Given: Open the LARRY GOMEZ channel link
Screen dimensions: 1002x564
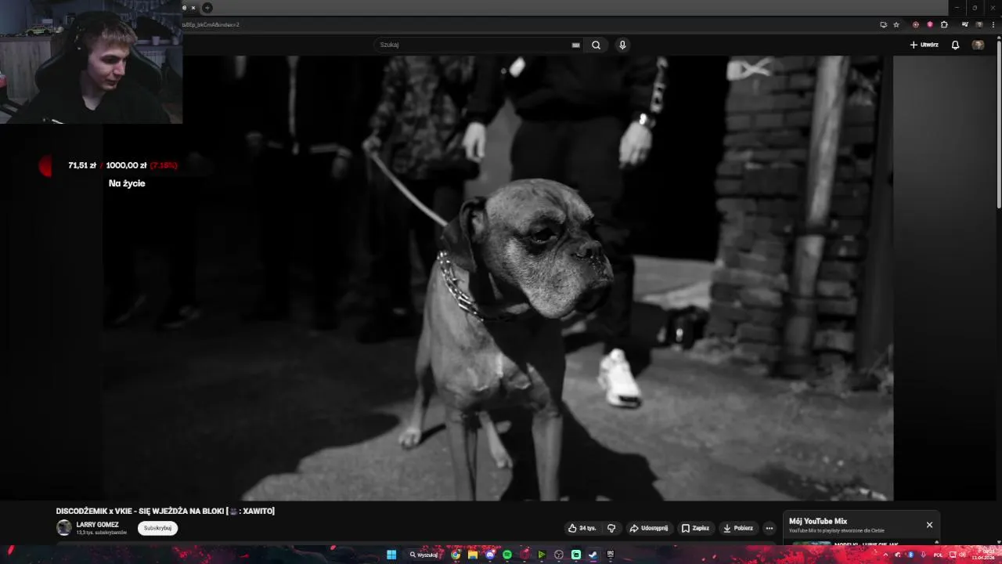Looking at the screenshot, I should point(97,525).
